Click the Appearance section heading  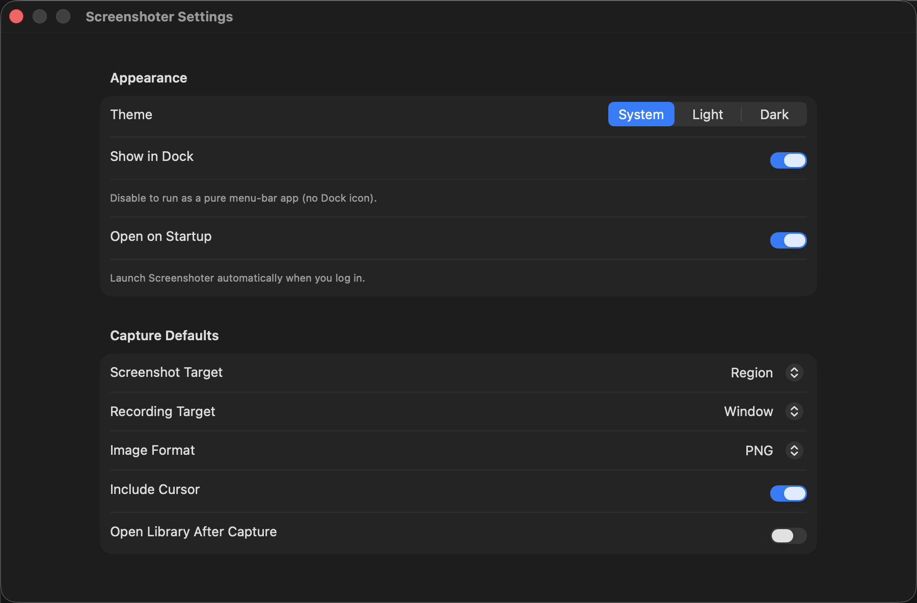(149, 78)
